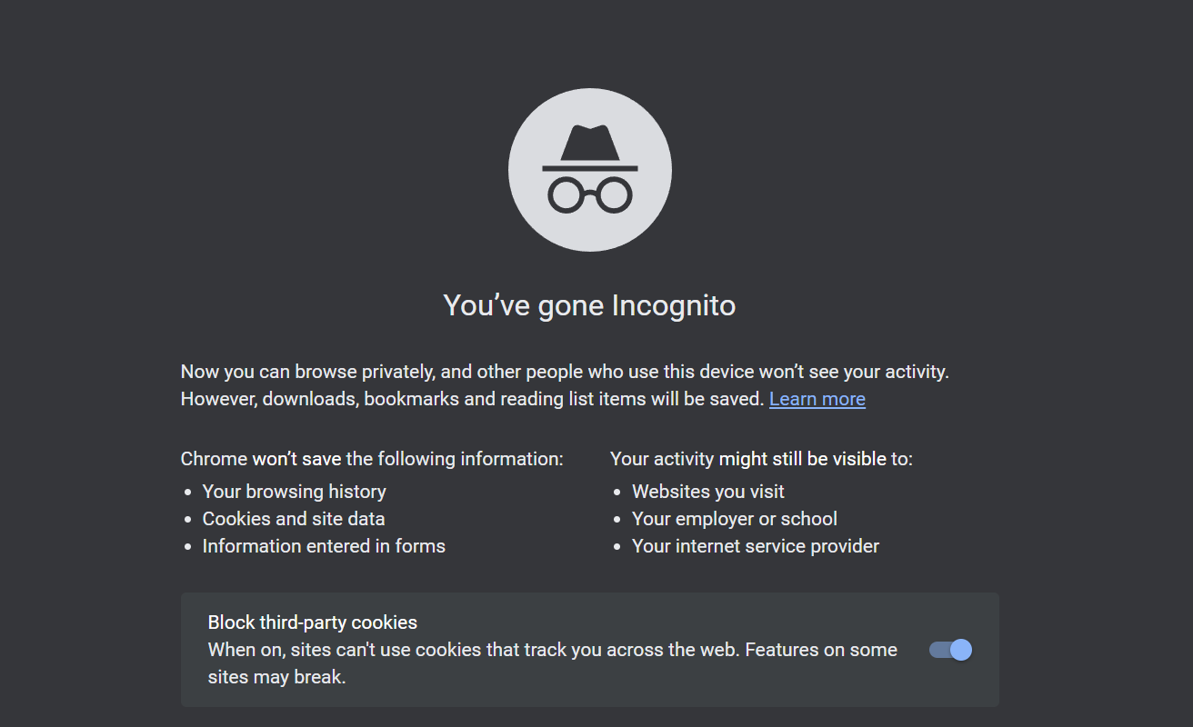Click the "Block third-party cookies" title text
This screenshot has width=1193, height=727.
tap(312, 622)
